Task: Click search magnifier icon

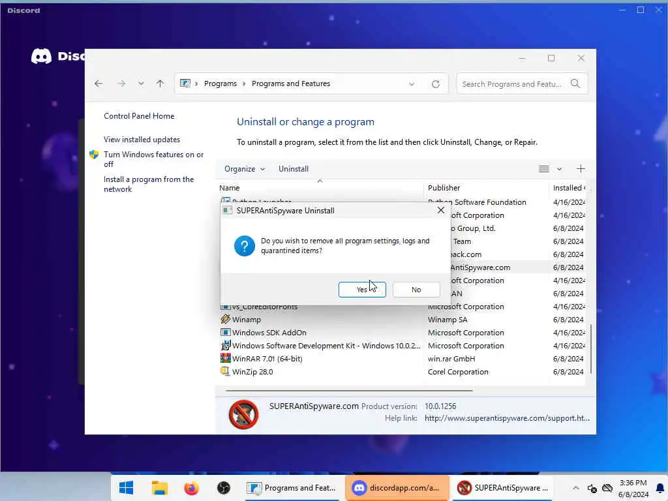Action: coord(575,84)
